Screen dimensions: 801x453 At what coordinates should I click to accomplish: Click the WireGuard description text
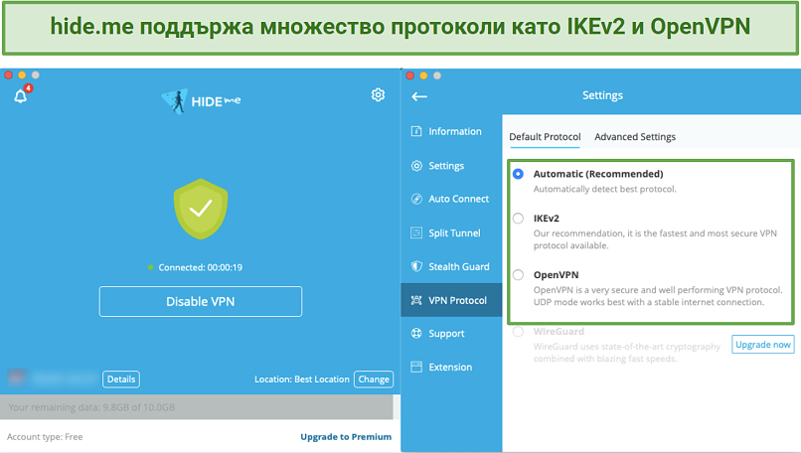[x=627, y=353]
